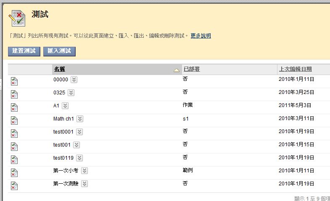This screenshot has width=330, height=201.
Task: Click the test icon beside 0325 row
Action: [x=14, y=94]
